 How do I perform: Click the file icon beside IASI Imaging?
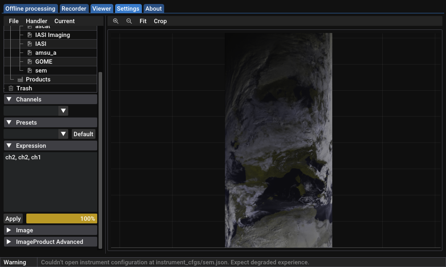[x=29, y=35]
